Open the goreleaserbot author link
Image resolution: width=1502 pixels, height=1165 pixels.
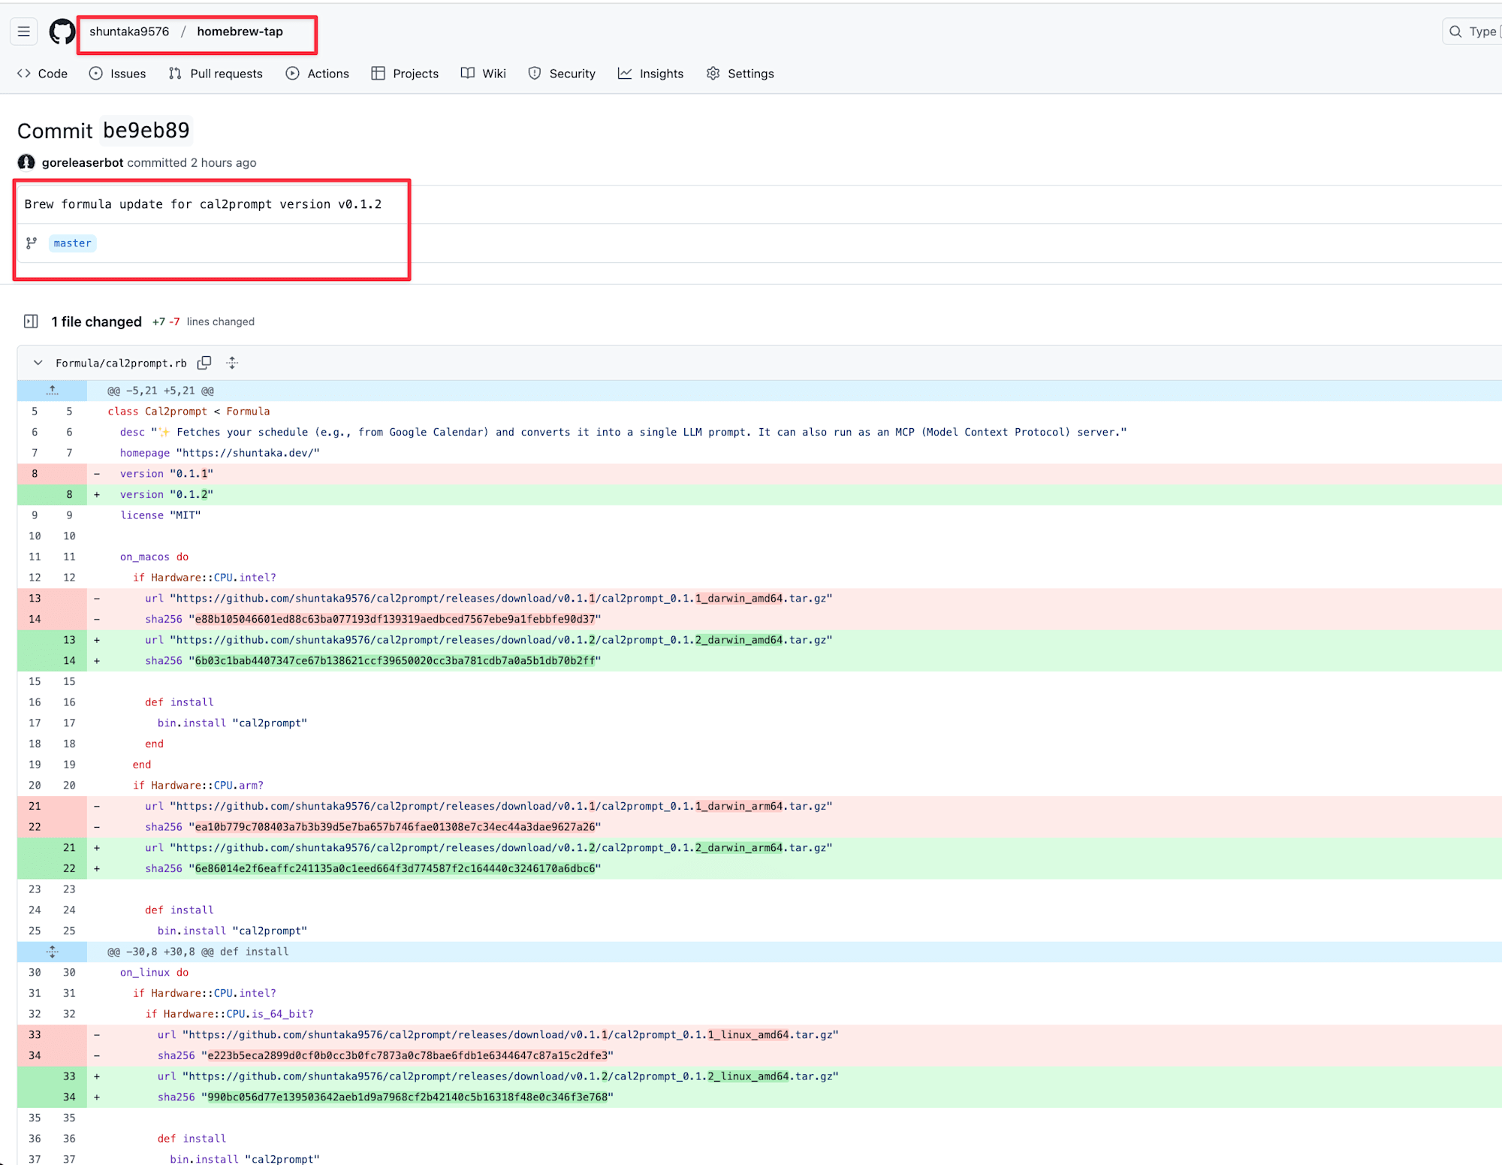click(83, 162)
